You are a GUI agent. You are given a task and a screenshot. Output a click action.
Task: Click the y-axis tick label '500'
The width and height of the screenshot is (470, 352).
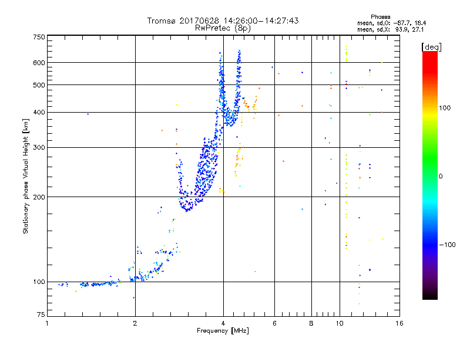(39, 85)
